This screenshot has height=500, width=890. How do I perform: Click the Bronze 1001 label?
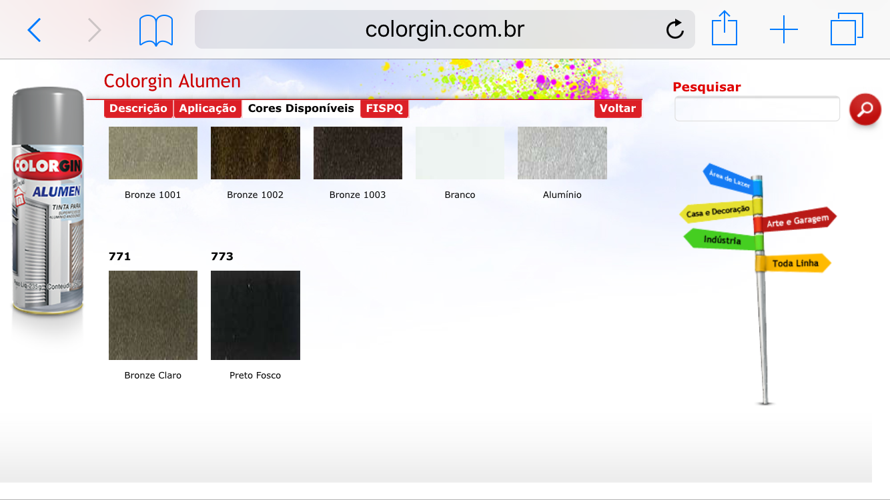153,195
